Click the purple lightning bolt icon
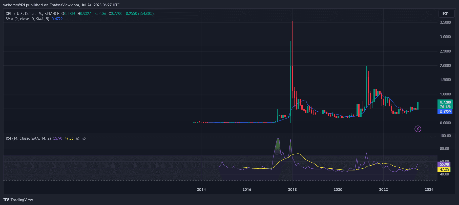The width and height of the screenshot is (459, 205). [418, 129]
